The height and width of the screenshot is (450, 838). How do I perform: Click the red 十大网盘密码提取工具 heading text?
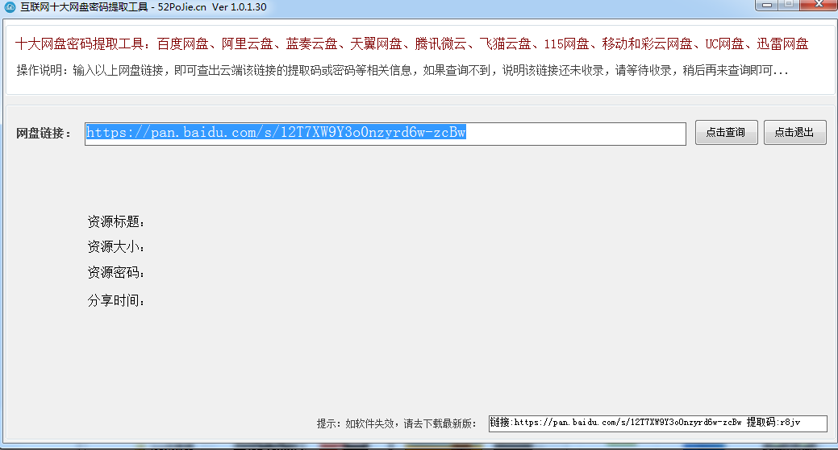click(x=412, y=43)
